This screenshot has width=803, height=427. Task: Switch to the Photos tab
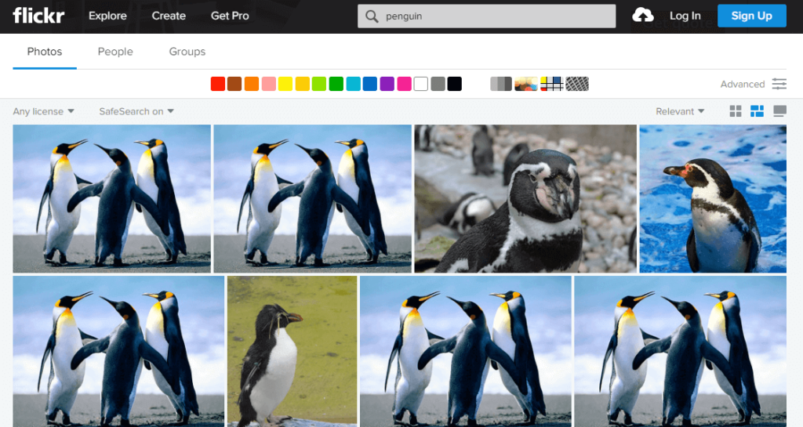45,52
